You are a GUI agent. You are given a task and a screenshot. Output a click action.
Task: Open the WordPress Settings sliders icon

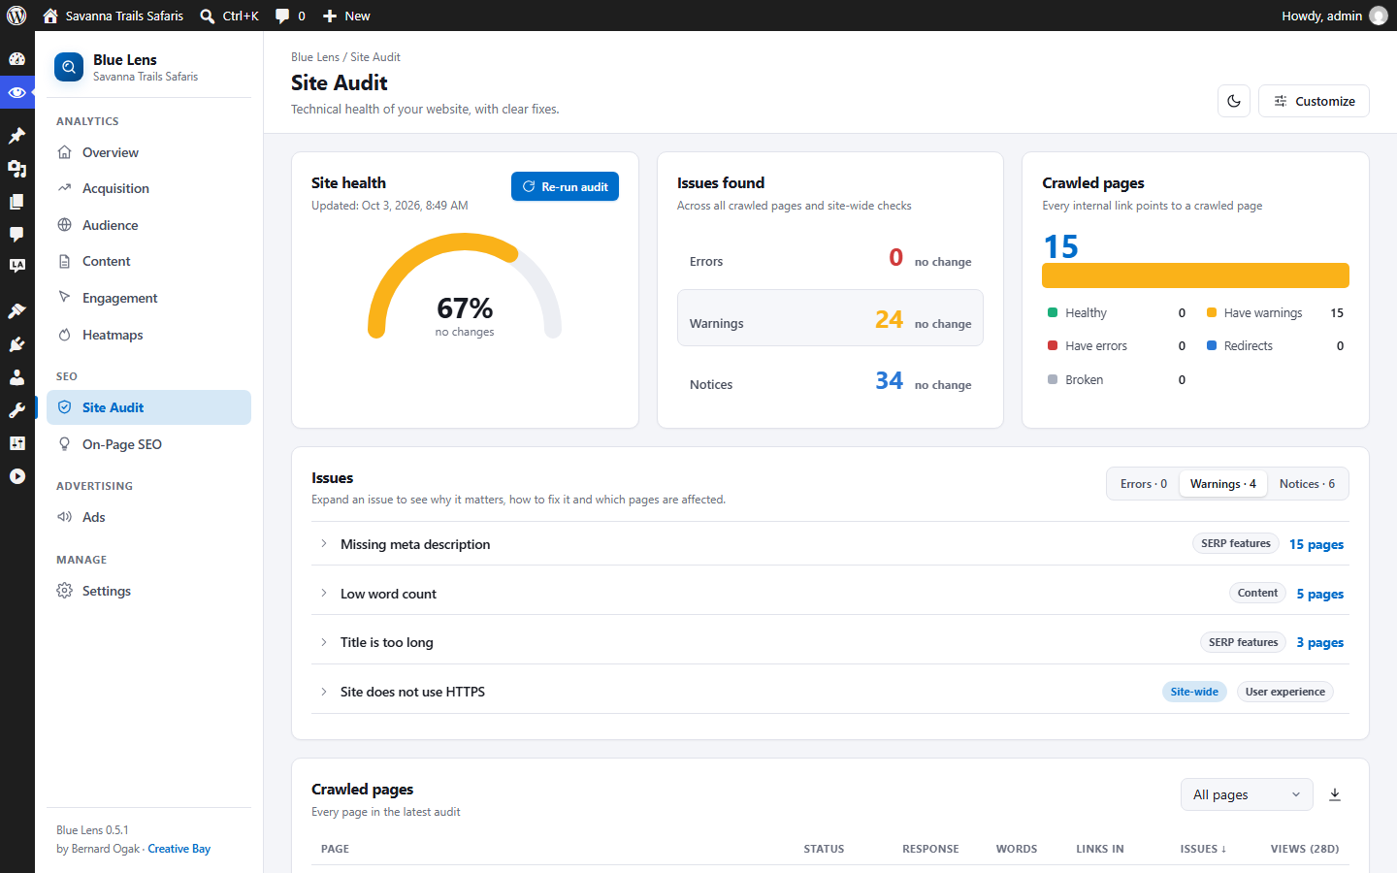(x=16, y=443)
